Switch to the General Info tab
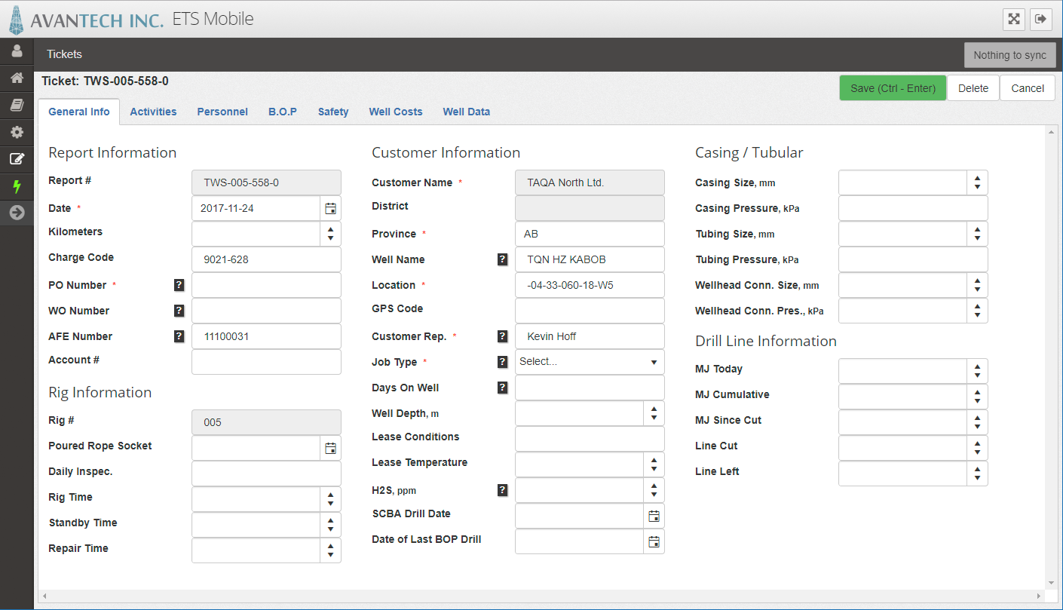The width and height of the screenshot is (1063, 610). click(78, 112)
